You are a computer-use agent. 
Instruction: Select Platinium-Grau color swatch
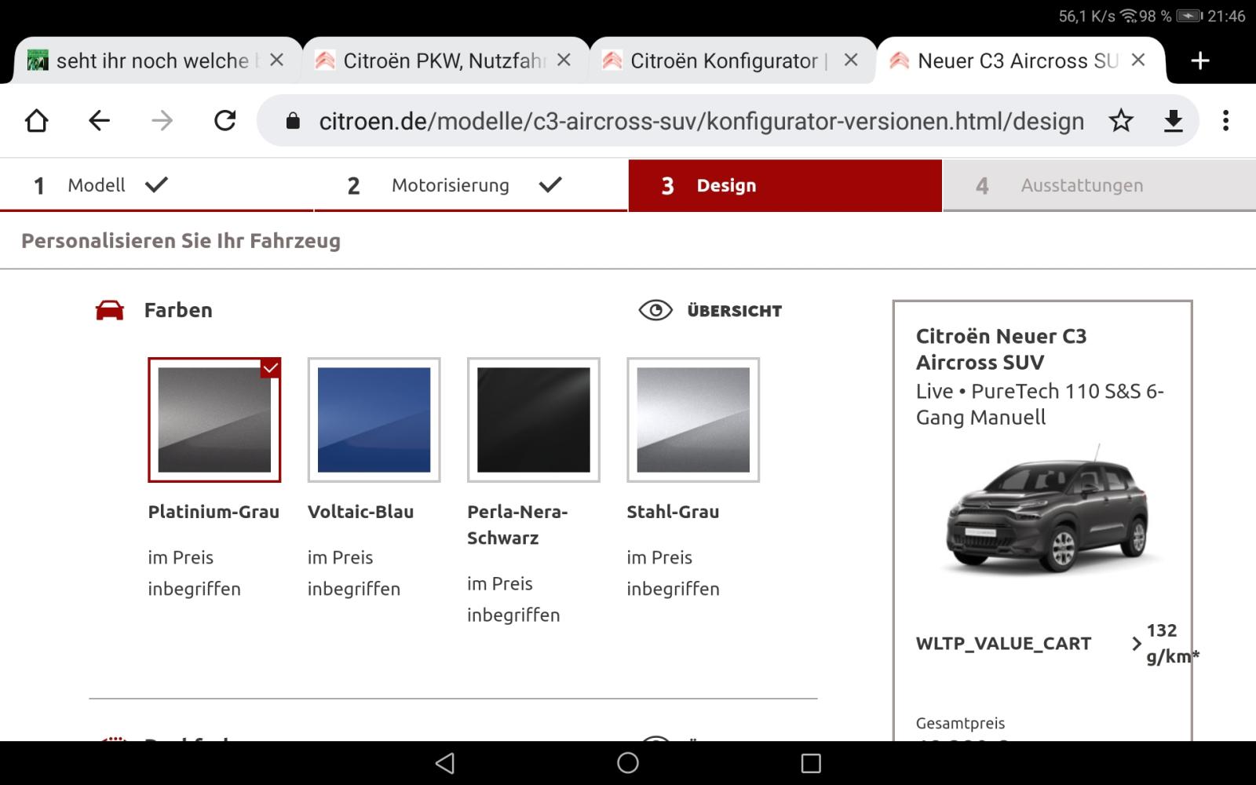214,420
